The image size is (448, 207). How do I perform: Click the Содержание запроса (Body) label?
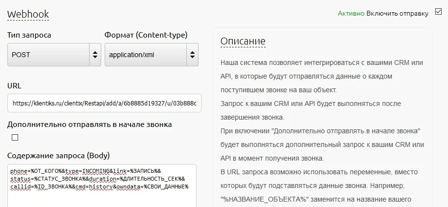tap(59, 156)
